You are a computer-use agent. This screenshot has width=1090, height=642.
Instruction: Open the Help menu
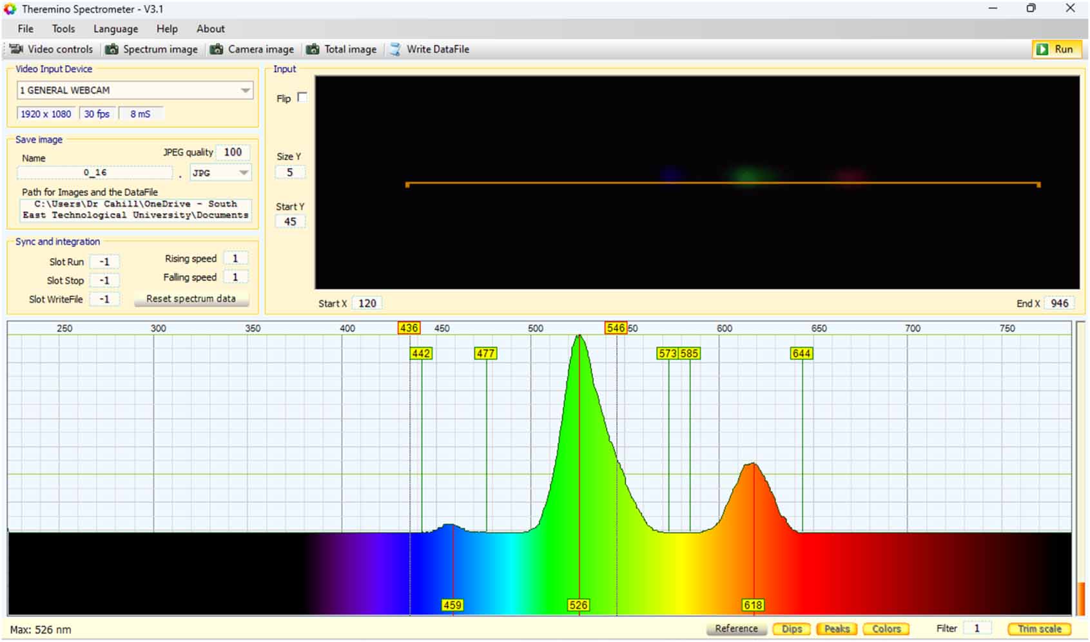coord(167,28)
